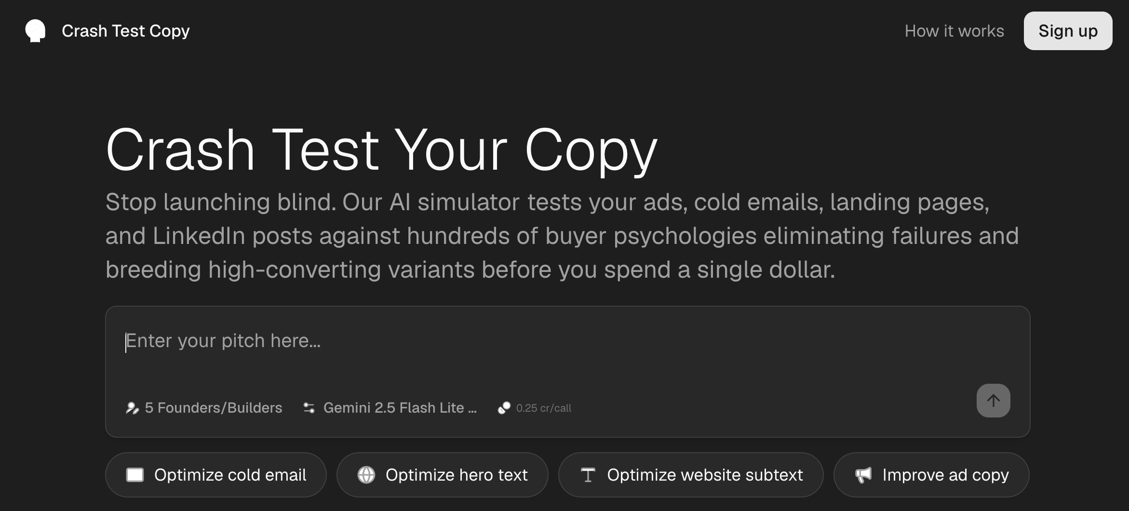The width and height of the screenshot is (1129, 511).
Task: Click the Crash Test Copy brand name
Action: pyautogui.click(x=126, y=31)
